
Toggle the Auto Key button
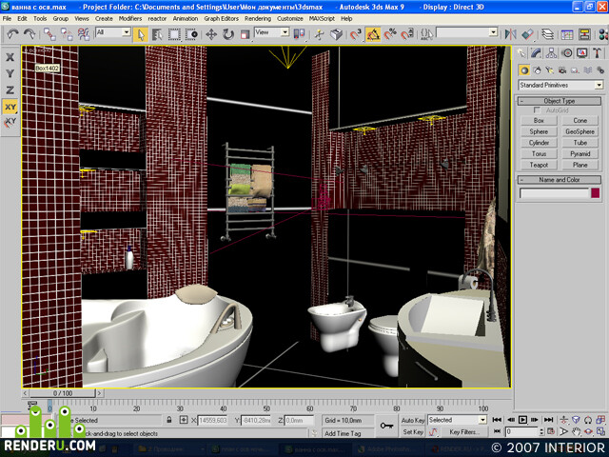click(x=412, y=420)
